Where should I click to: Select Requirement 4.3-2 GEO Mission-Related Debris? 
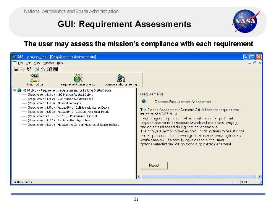tap(60, 99)
